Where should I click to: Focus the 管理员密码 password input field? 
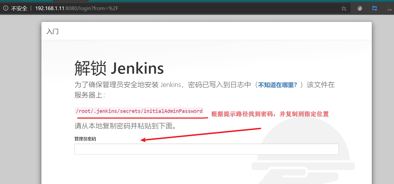click(x=206, y=149)
